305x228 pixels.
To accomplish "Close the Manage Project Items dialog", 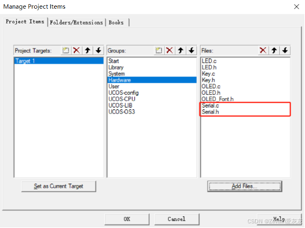I will pos(296,6).
